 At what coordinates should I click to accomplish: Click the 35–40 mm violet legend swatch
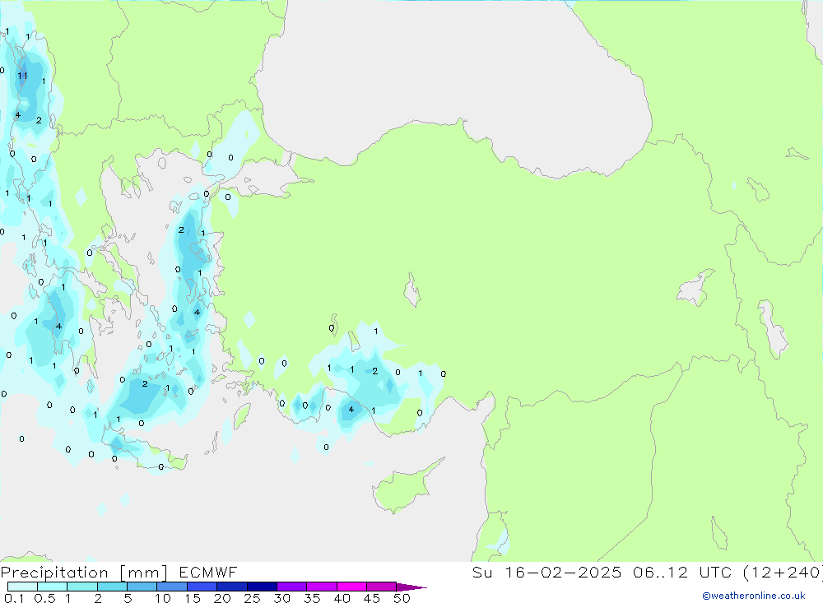[322, 587]
